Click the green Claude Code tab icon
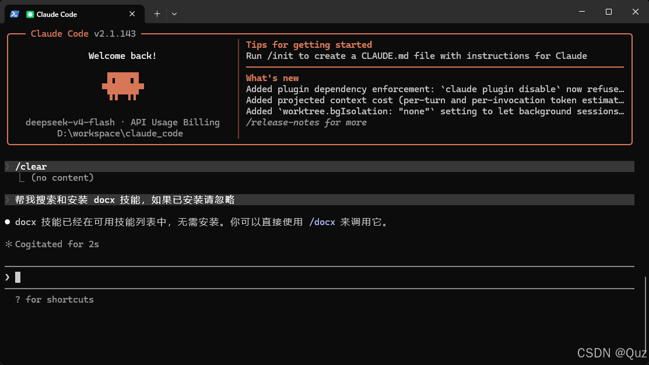649x365 pixels. tap(30, 15)
